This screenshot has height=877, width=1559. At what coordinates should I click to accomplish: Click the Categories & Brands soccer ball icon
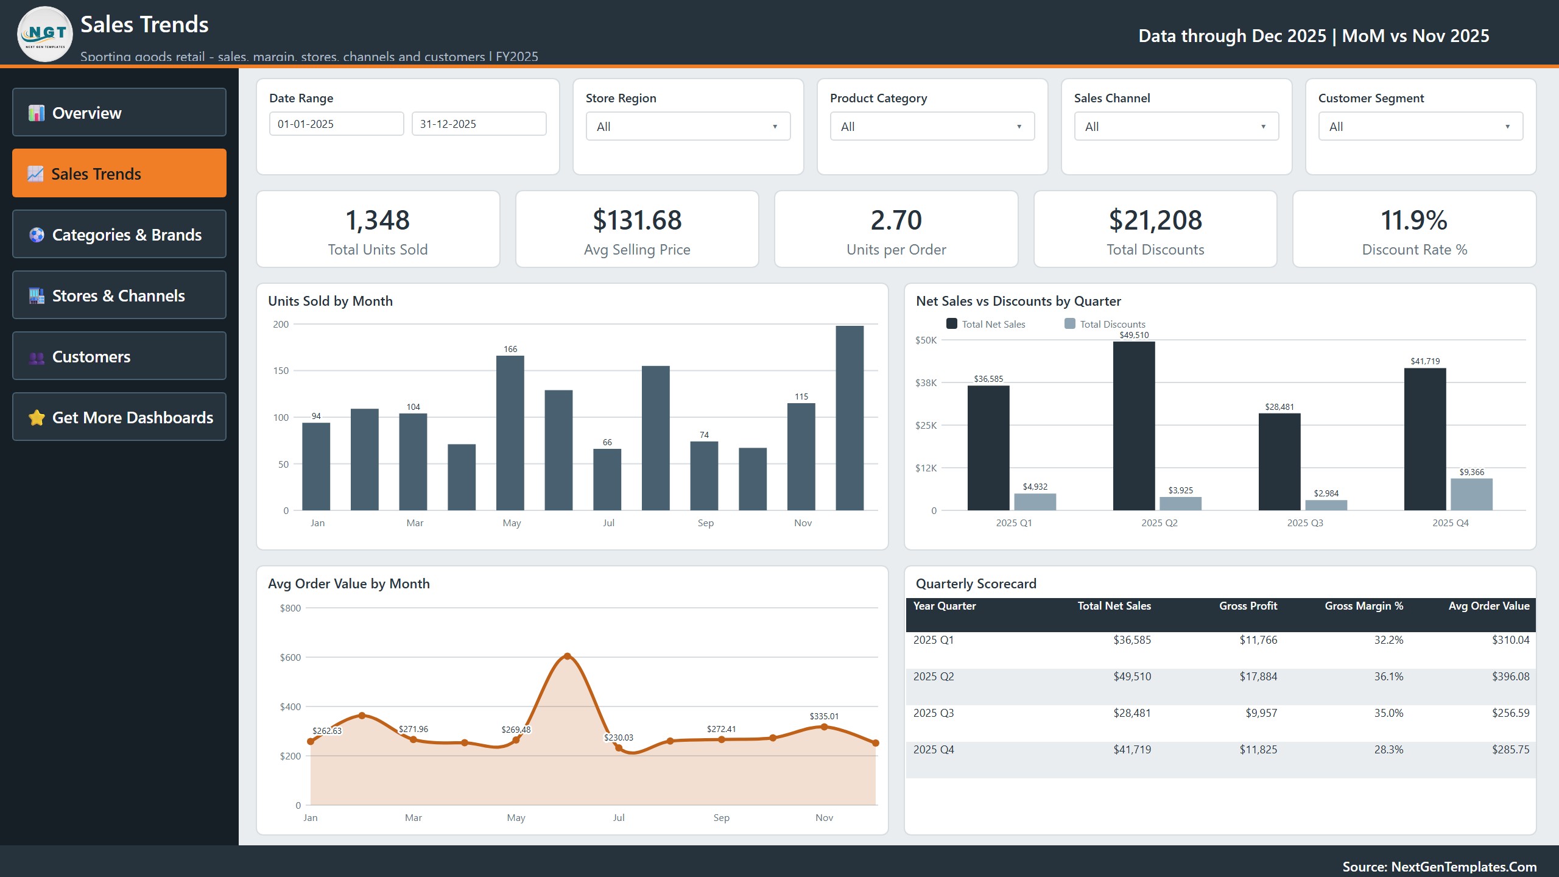(x=37, y=234)
